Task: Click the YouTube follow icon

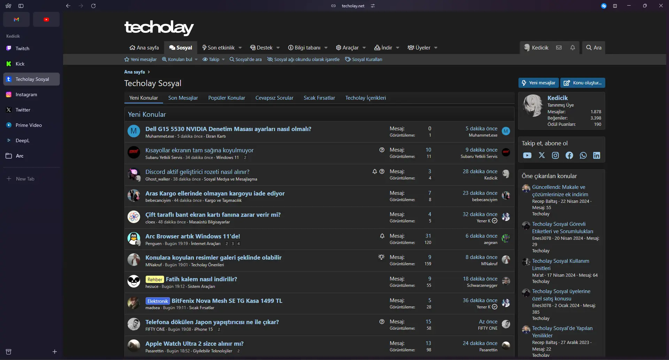Action: [527, 155]
